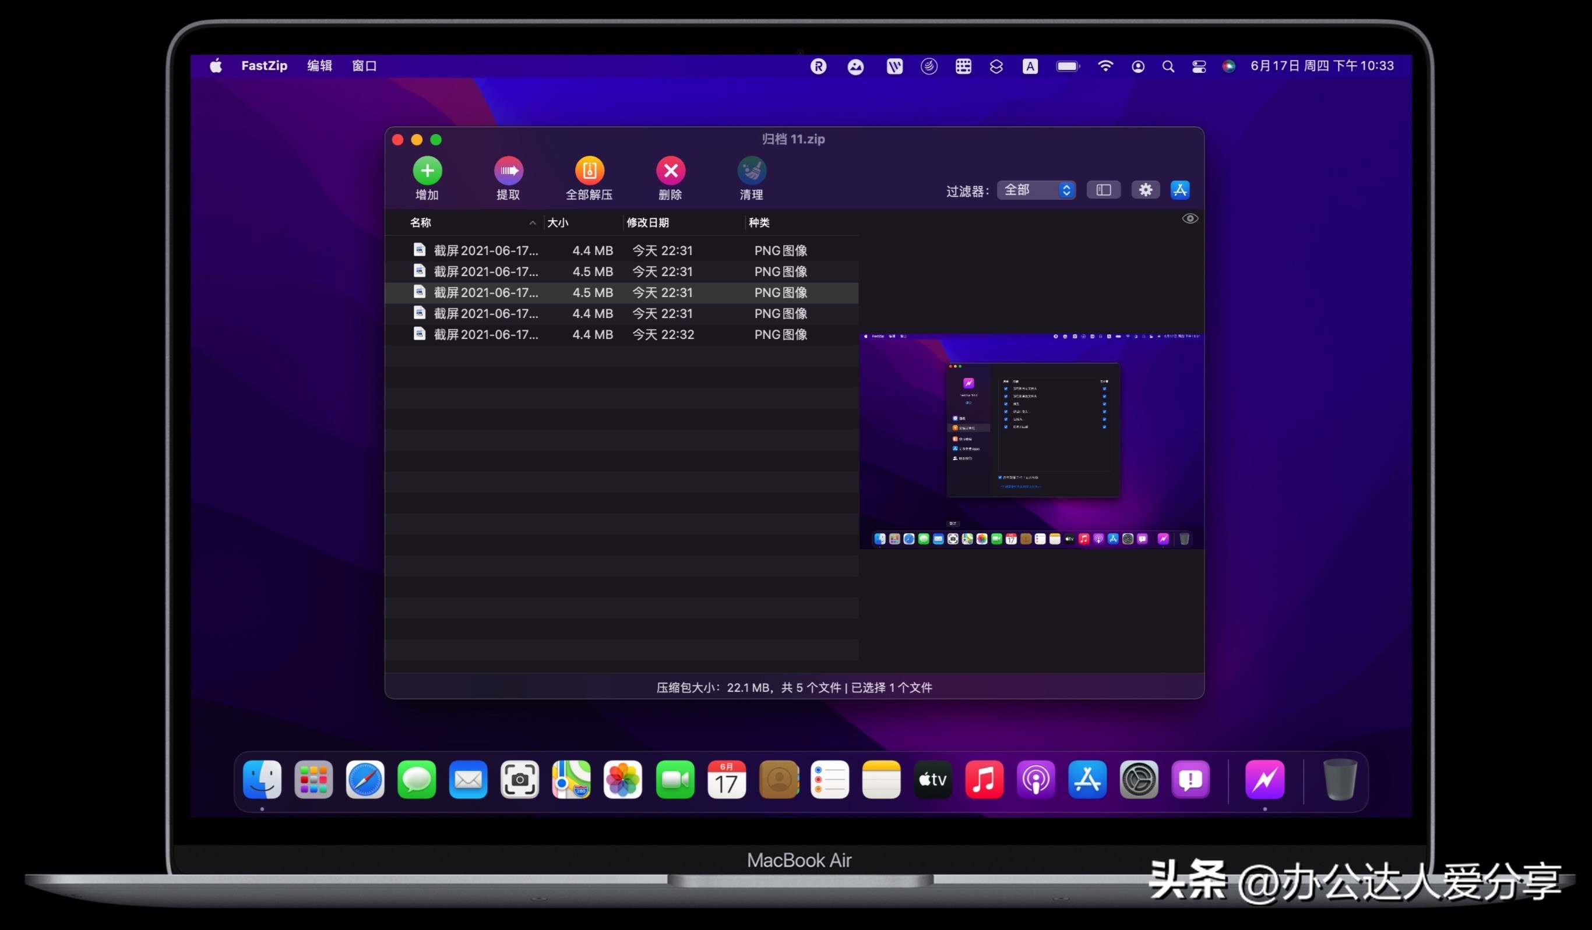Image resolution: width=1592 pixels, height=930 pixels.
Task: Toggle the sidebar panel view button
Action: click(x=1103, y=189)
